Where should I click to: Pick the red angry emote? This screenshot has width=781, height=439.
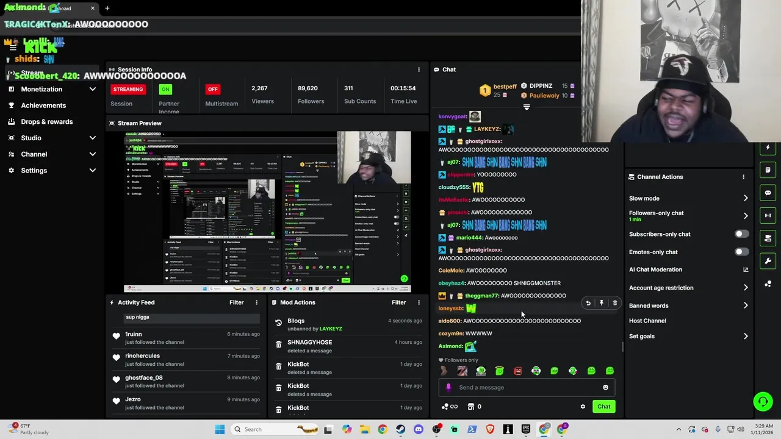coord(517,371)
